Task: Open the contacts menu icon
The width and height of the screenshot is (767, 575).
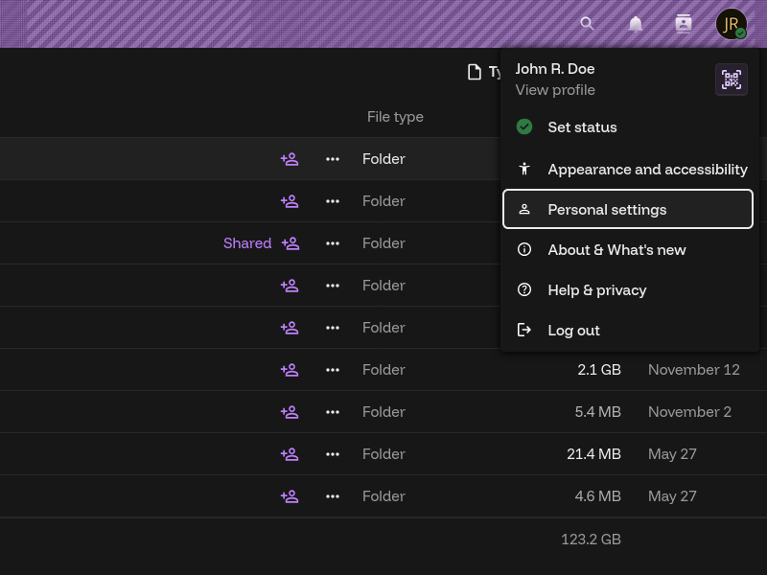Action: (x=684, y=24)
